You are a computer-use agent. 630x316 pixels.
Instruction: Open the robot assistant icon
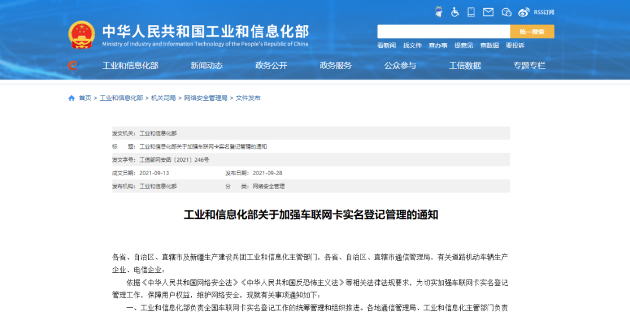coord(439,12)
